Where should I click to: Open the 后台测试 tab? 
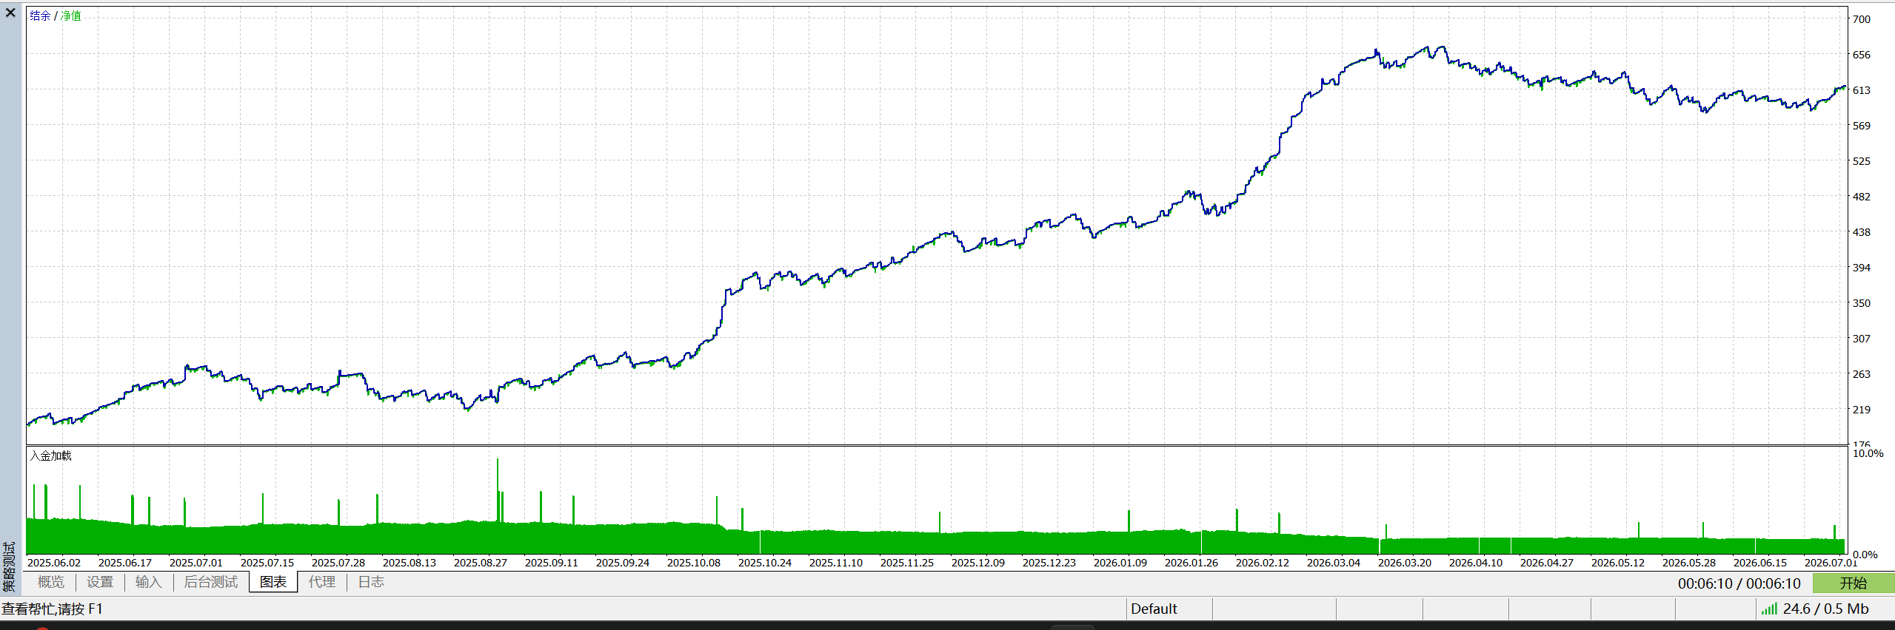point(211,582)
